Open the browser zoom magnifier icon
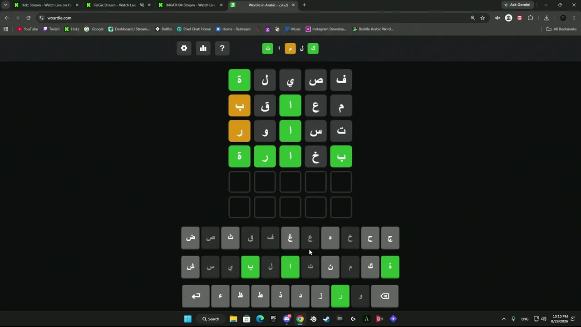 tap(473, 18)
